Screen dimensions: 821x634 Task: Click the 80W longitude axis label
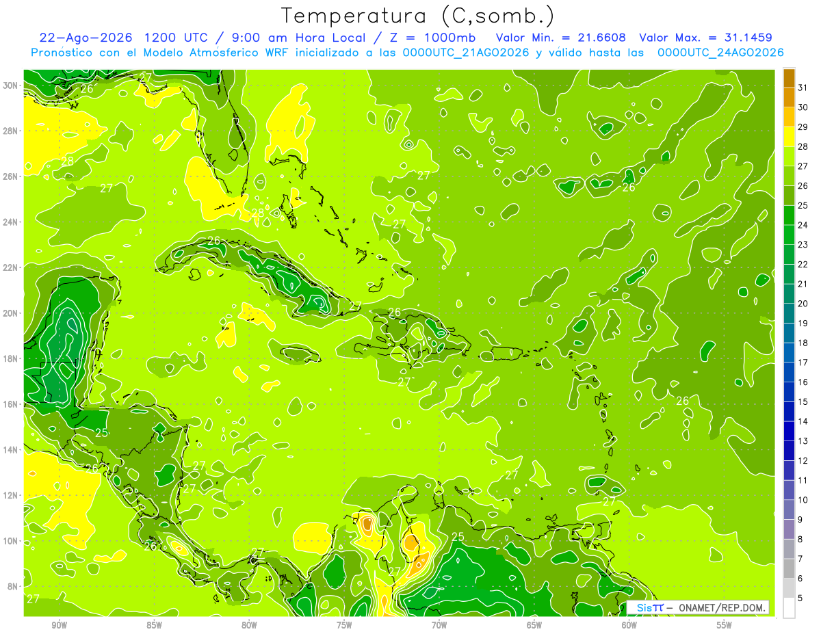coord(249,625)
